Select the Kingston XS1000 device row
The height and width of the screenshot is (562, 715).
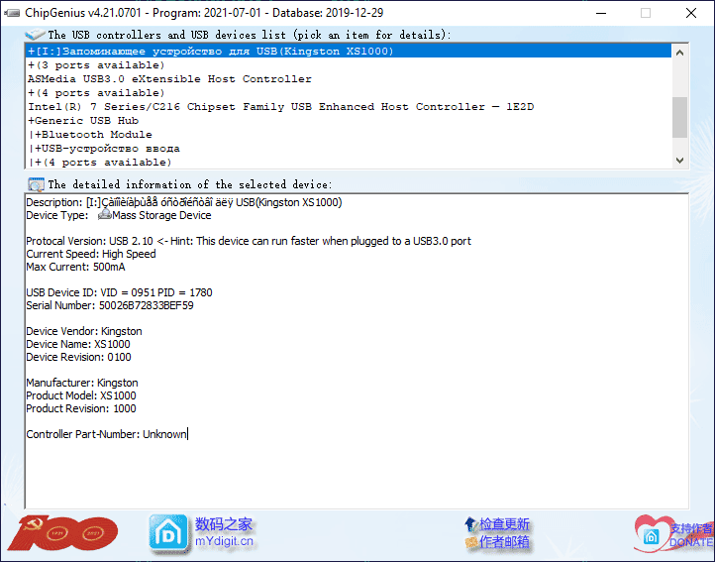pos(349,52)
